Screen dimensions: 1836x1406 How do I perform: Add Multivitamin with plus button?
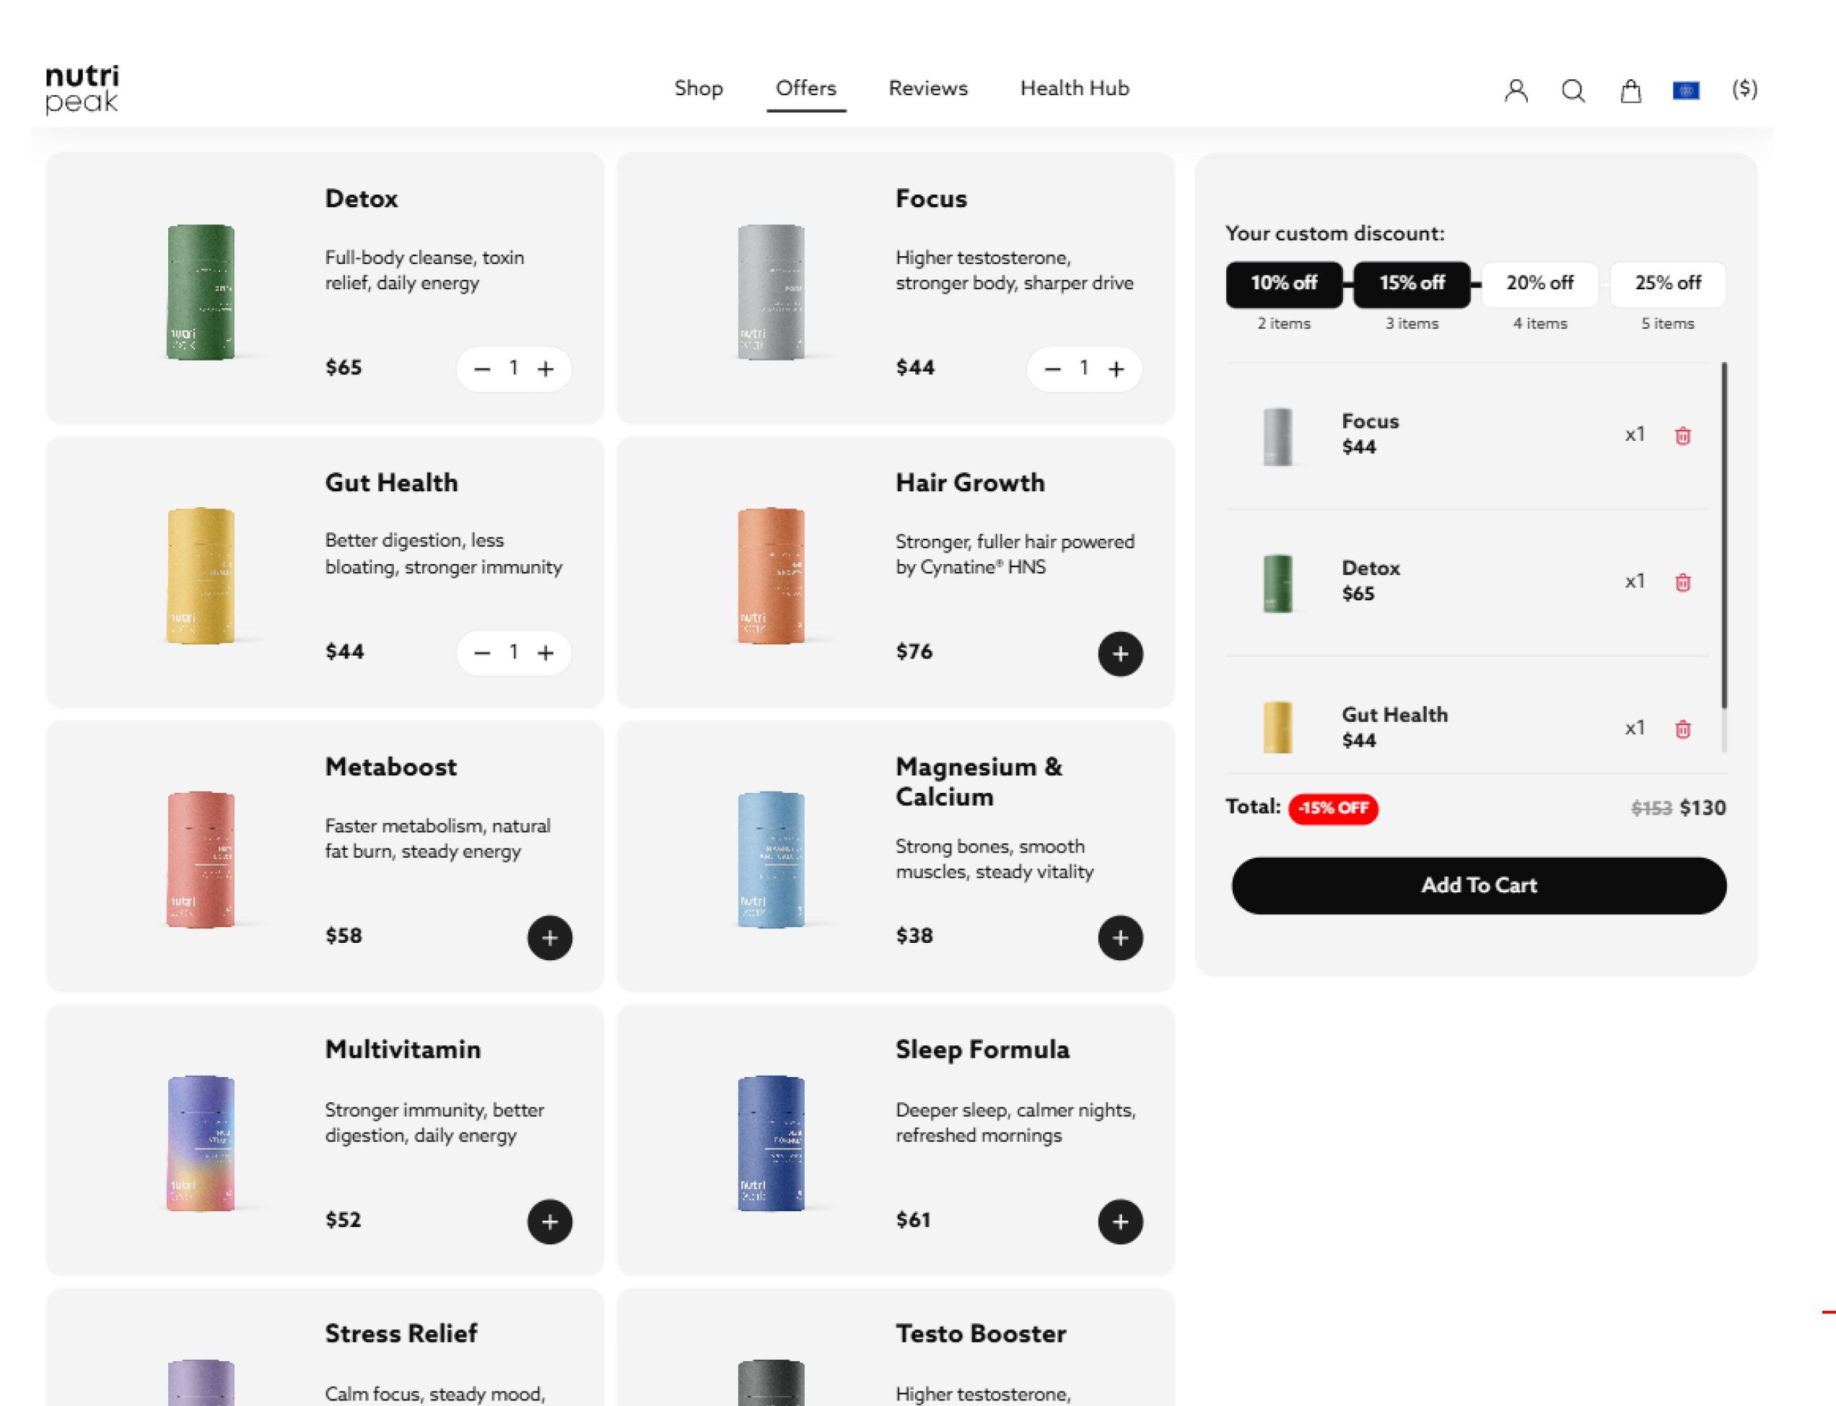[549, 1221]
